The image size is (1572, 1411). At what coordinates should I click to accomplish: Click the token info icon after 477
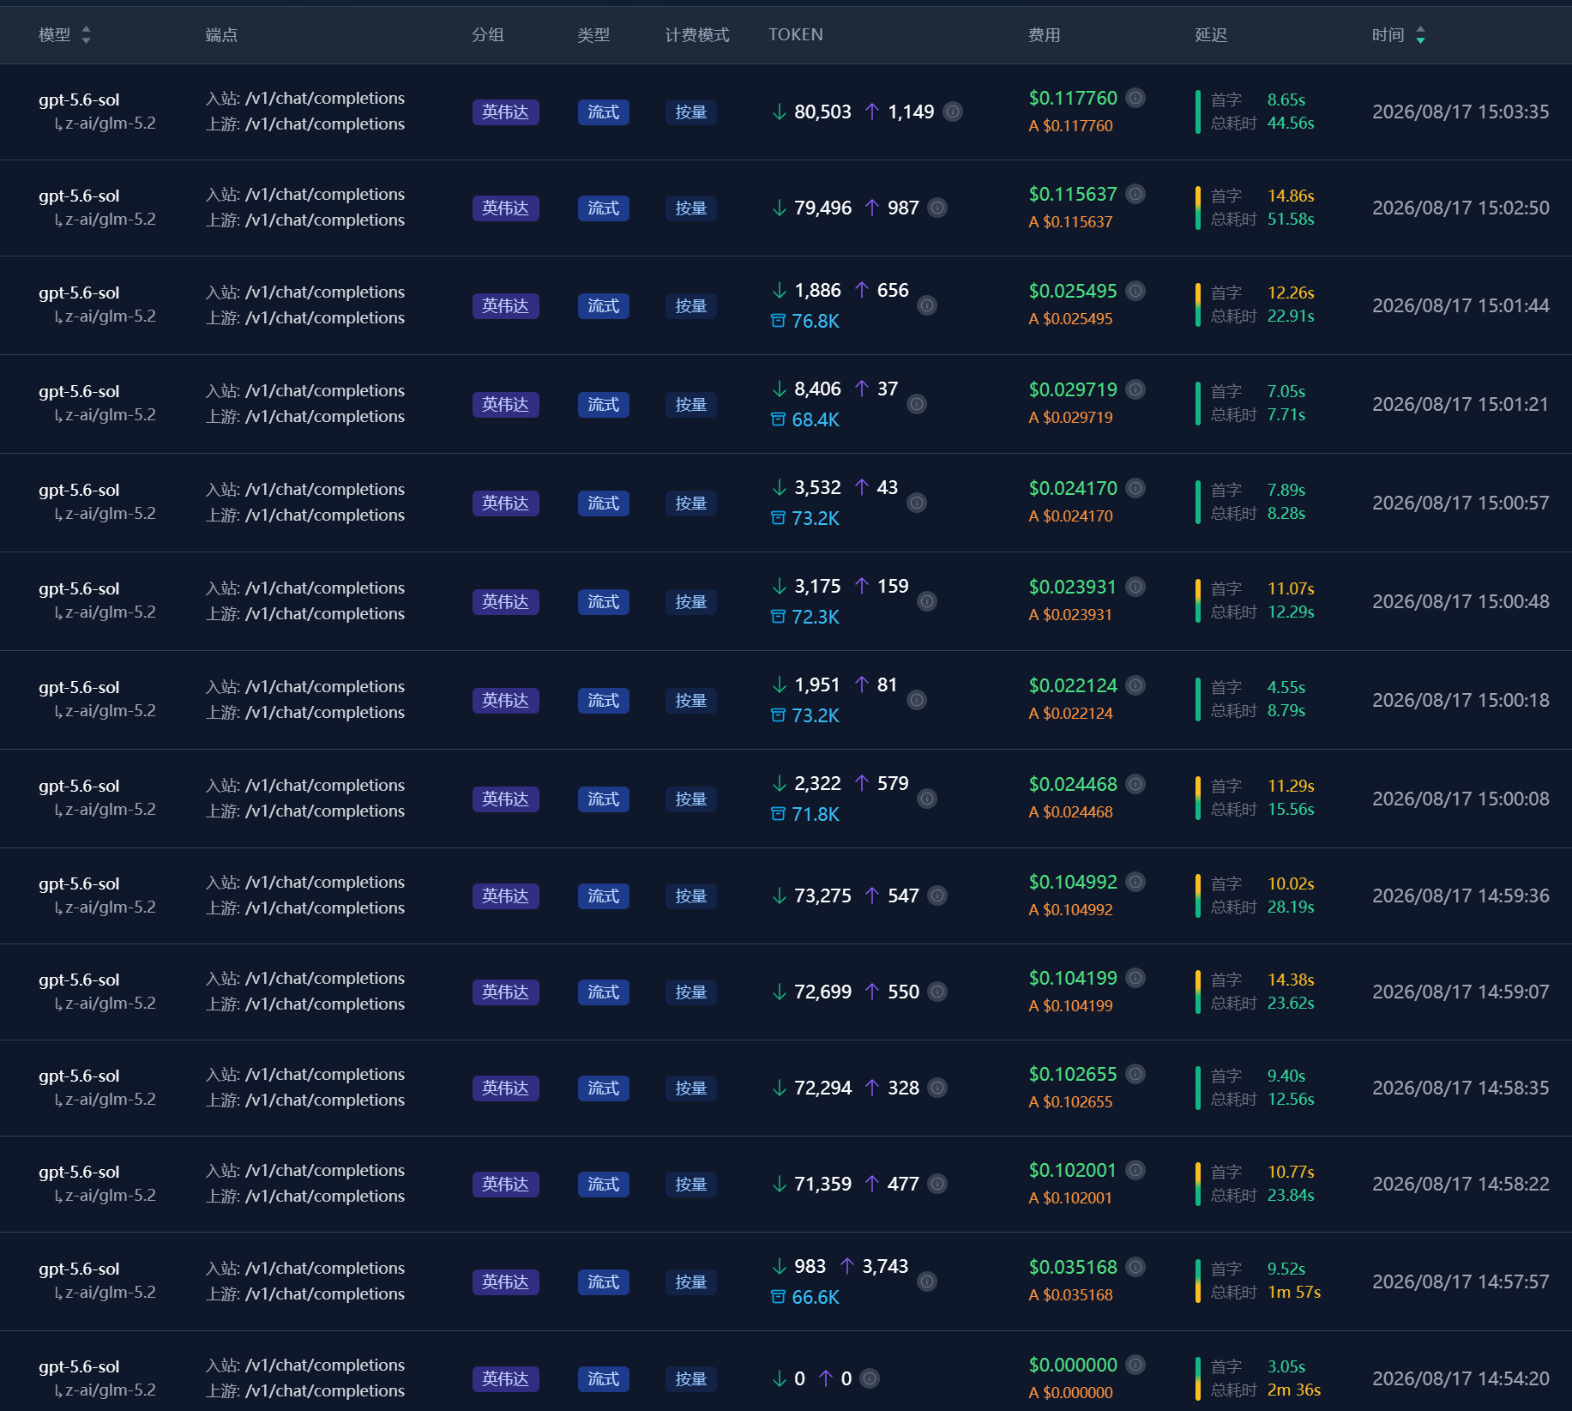(938, 1184)
